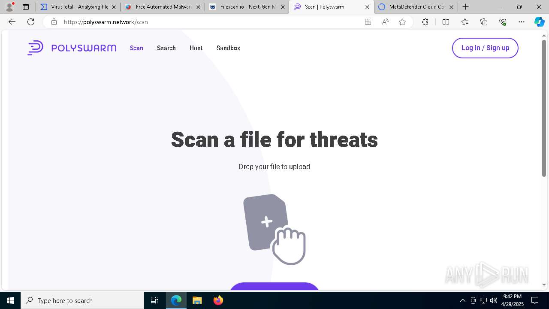This screenshot has height=309, width=549.
Task: Enable split screen view
Action: [x=446, y=22]
